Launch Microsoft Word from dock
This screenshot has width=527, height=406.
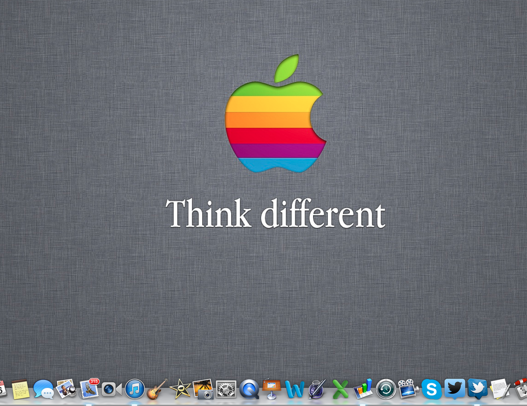294,389
